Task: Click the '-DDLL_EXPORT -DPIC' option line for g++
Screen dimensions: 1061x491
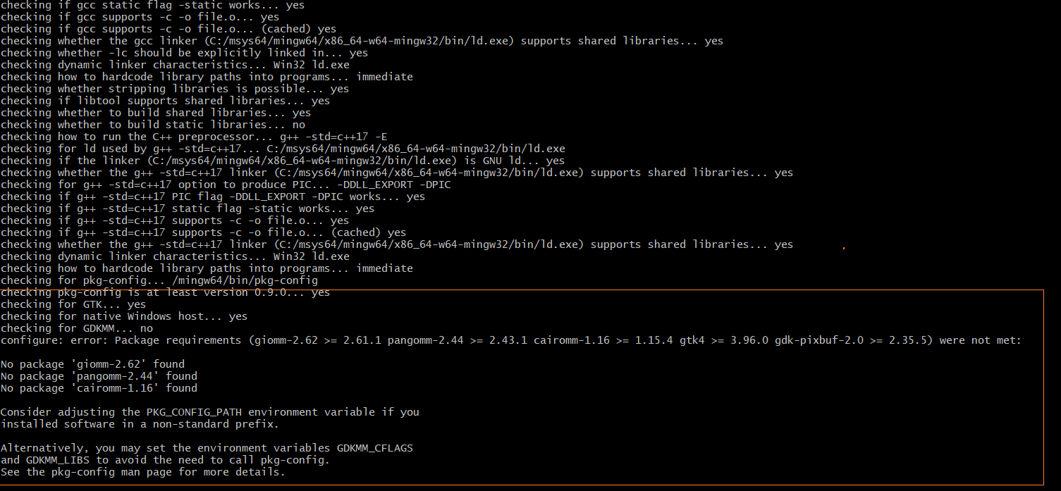Action: 226,185
